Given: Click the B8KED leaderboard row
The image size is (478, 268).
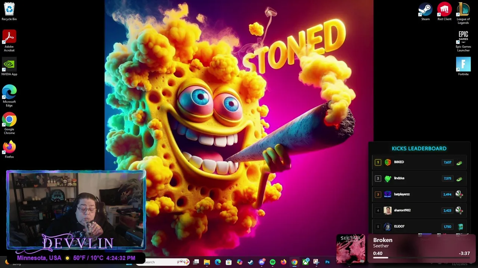Looking at the screenshot, I should click(419, 162).
